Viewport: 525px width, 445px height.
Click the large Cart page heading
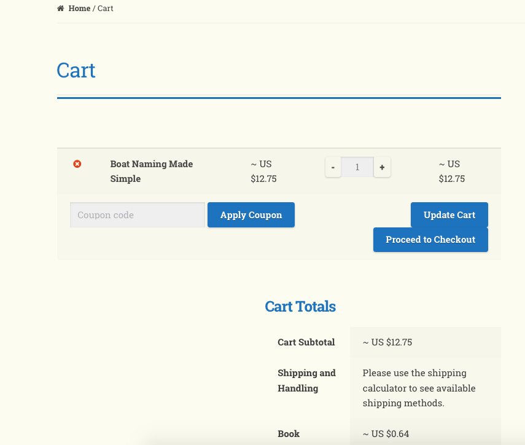pyautogui.click(x=76, y=70)
